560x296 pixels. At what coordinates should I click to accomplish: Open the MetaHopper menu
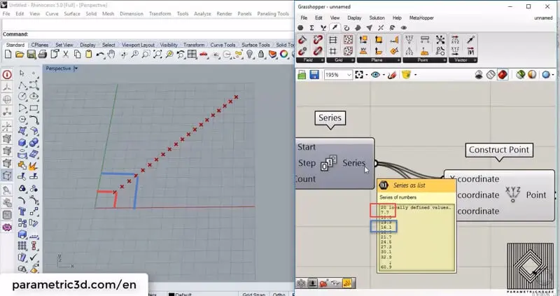(x=422, y=17)
